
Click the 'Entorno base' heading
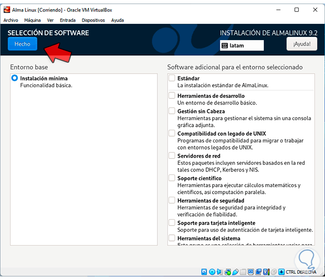pos(29,67)
